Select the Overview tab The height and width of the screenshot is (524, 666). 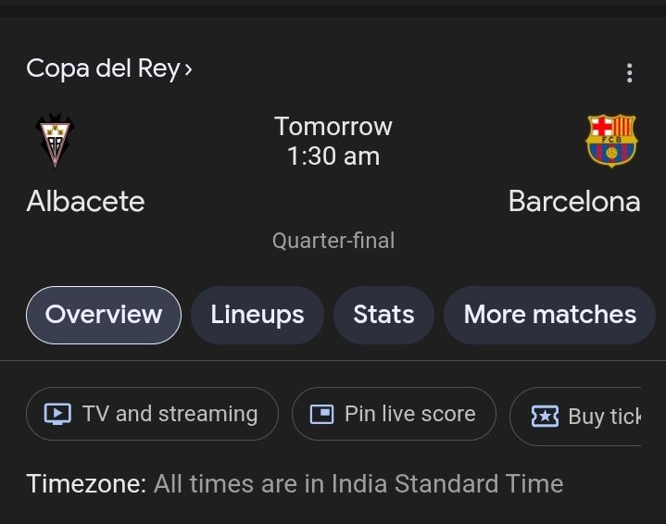pos(104,315)
